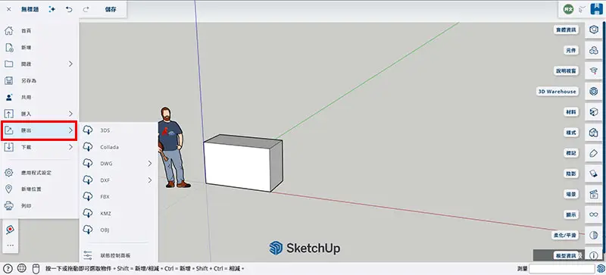The image size is (606, 275).
Task: Expand the 開啟 submenu arrow
Action: tap(70, 64)
